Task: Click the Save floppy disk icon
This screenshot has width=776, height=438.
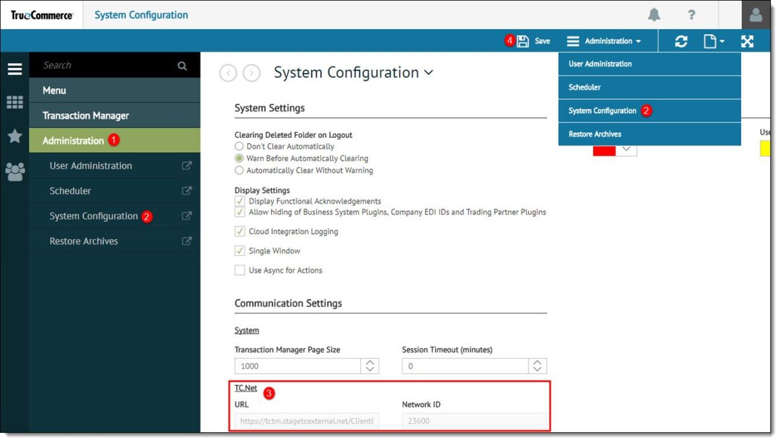Action: pos(523,41)
